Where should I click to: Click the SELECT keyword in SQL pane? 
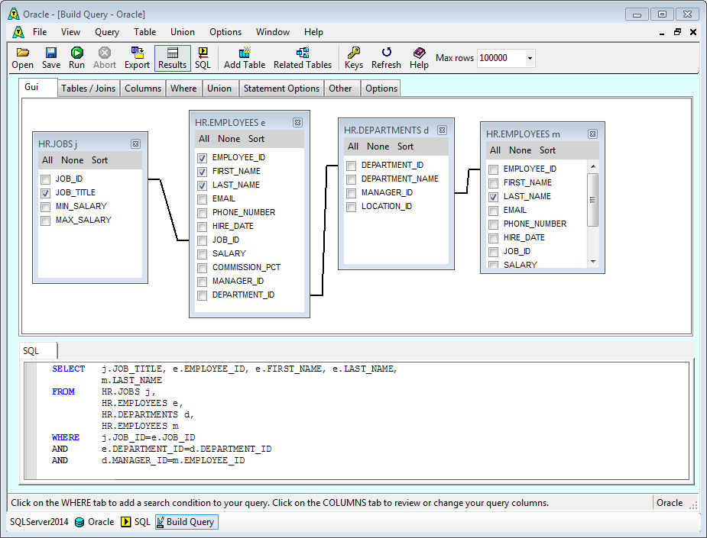[x=69, y=369]
